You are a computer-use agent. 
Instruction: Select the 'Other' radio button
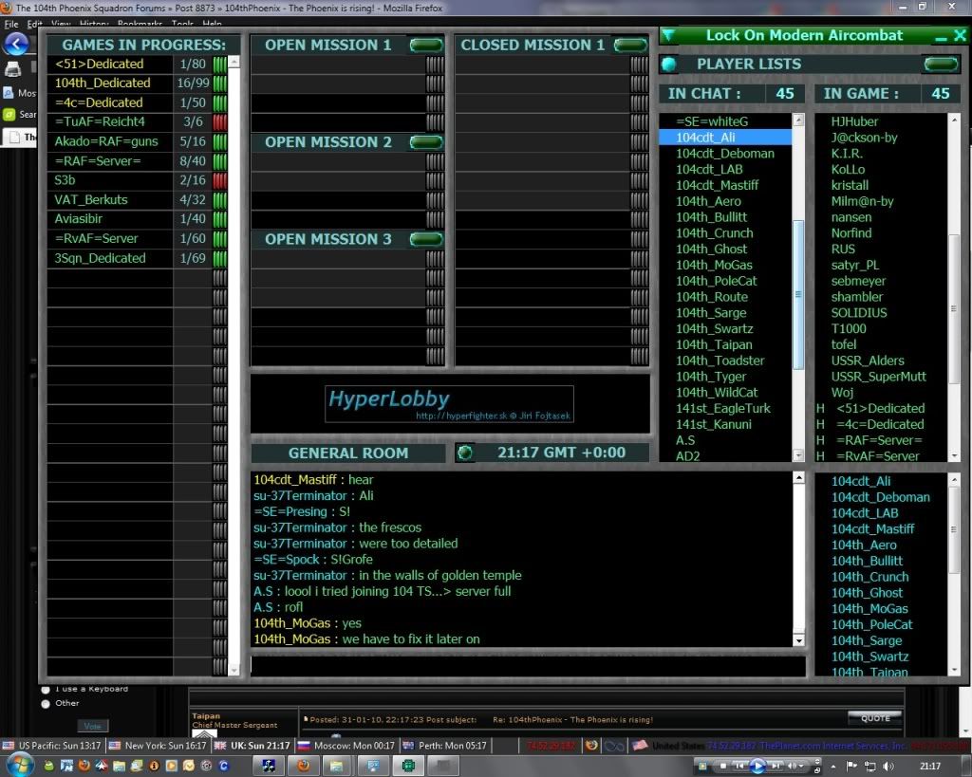(x=46, y=703)
